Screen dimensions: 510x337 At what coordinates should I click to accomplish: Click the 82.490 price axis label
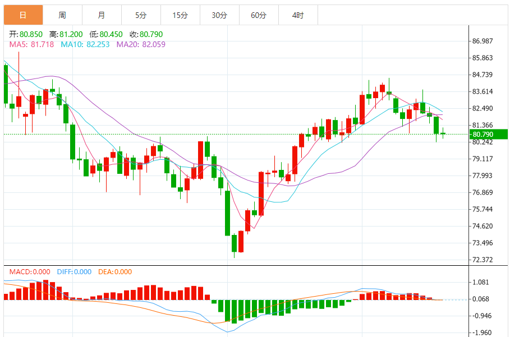(483, 108)
